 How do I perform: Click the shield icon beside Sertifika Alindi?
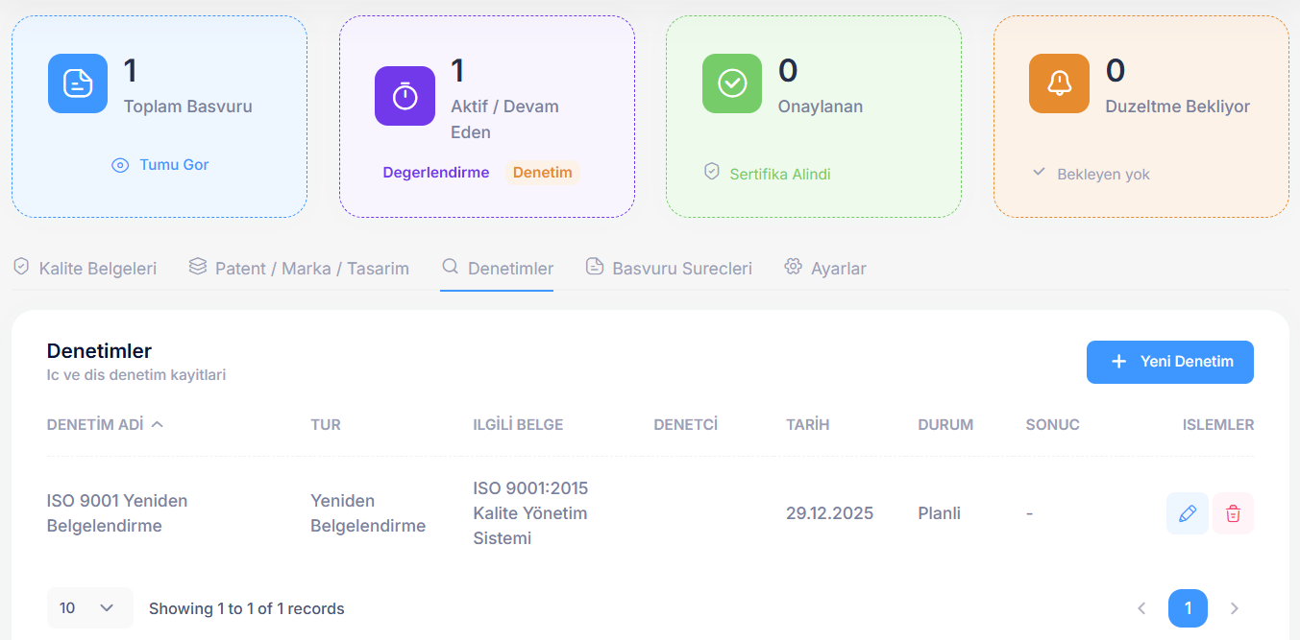pos(711,173)
